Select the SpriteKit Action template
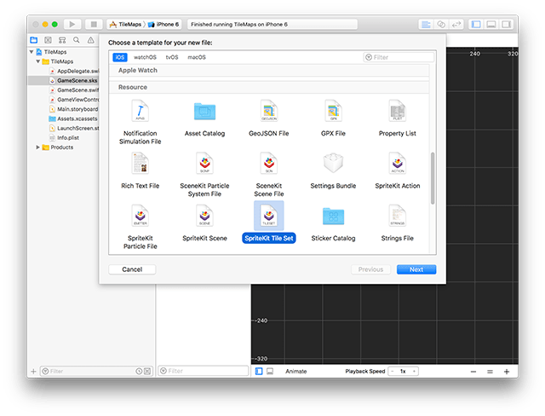Screen dimensions: 545x416 coord(398,170)
